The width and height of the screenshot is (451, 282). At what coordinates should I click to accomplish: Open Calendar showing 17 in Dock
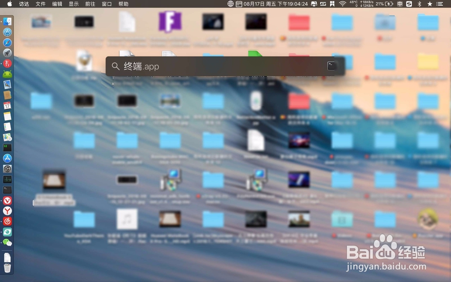pyautogui.click(x=7, y=106)
